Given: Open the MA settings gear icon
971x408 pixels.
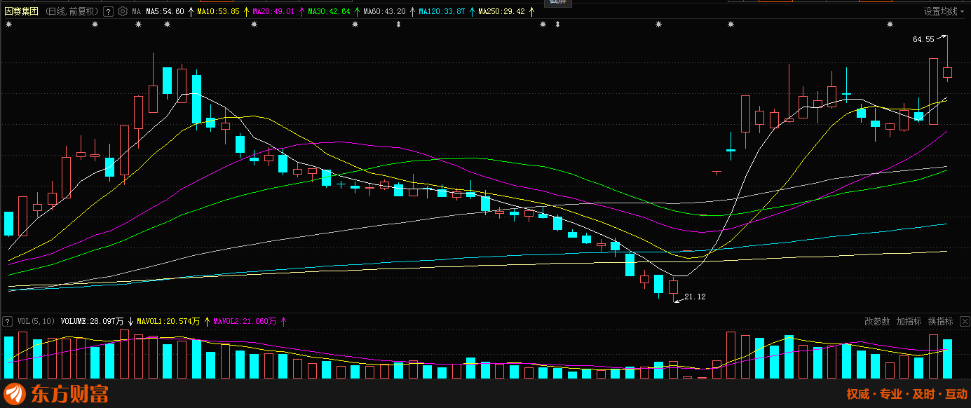Looking at the screenshot, I should pos(123,12).
